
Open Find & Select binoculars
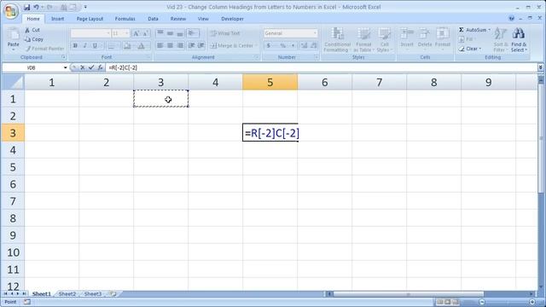(519, 40)
